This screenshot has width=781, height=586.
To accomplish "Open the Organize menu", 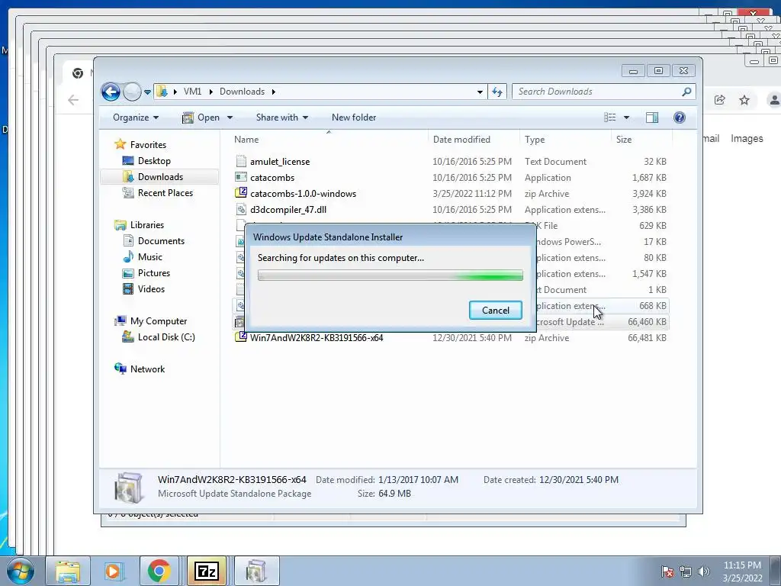I will click(x=136, y=118).
